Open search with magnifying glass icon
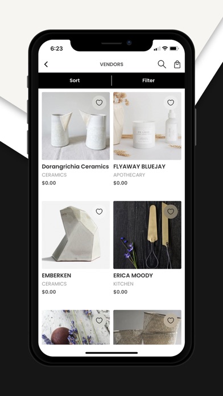This screenshot has width=223, height=396. 162,64
